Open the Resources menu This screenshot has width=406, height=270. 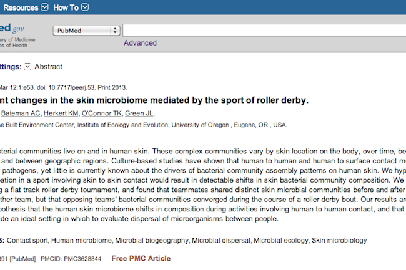point(21,7)
